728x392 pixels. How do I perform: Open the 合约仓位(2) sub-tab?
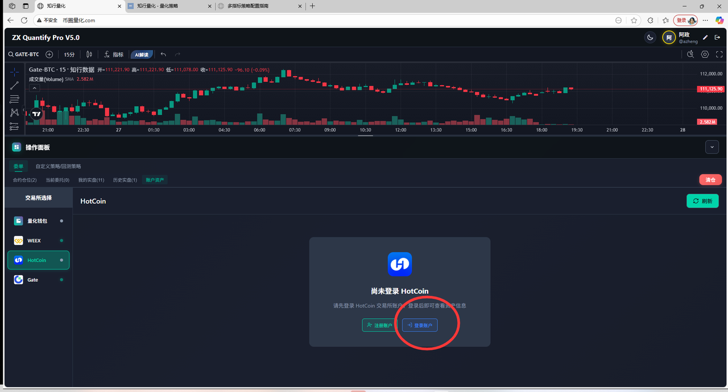[x=24, y=180]
